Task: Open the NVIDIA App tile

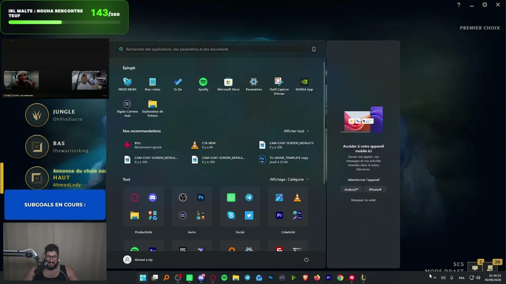Action: coord(304,84)
